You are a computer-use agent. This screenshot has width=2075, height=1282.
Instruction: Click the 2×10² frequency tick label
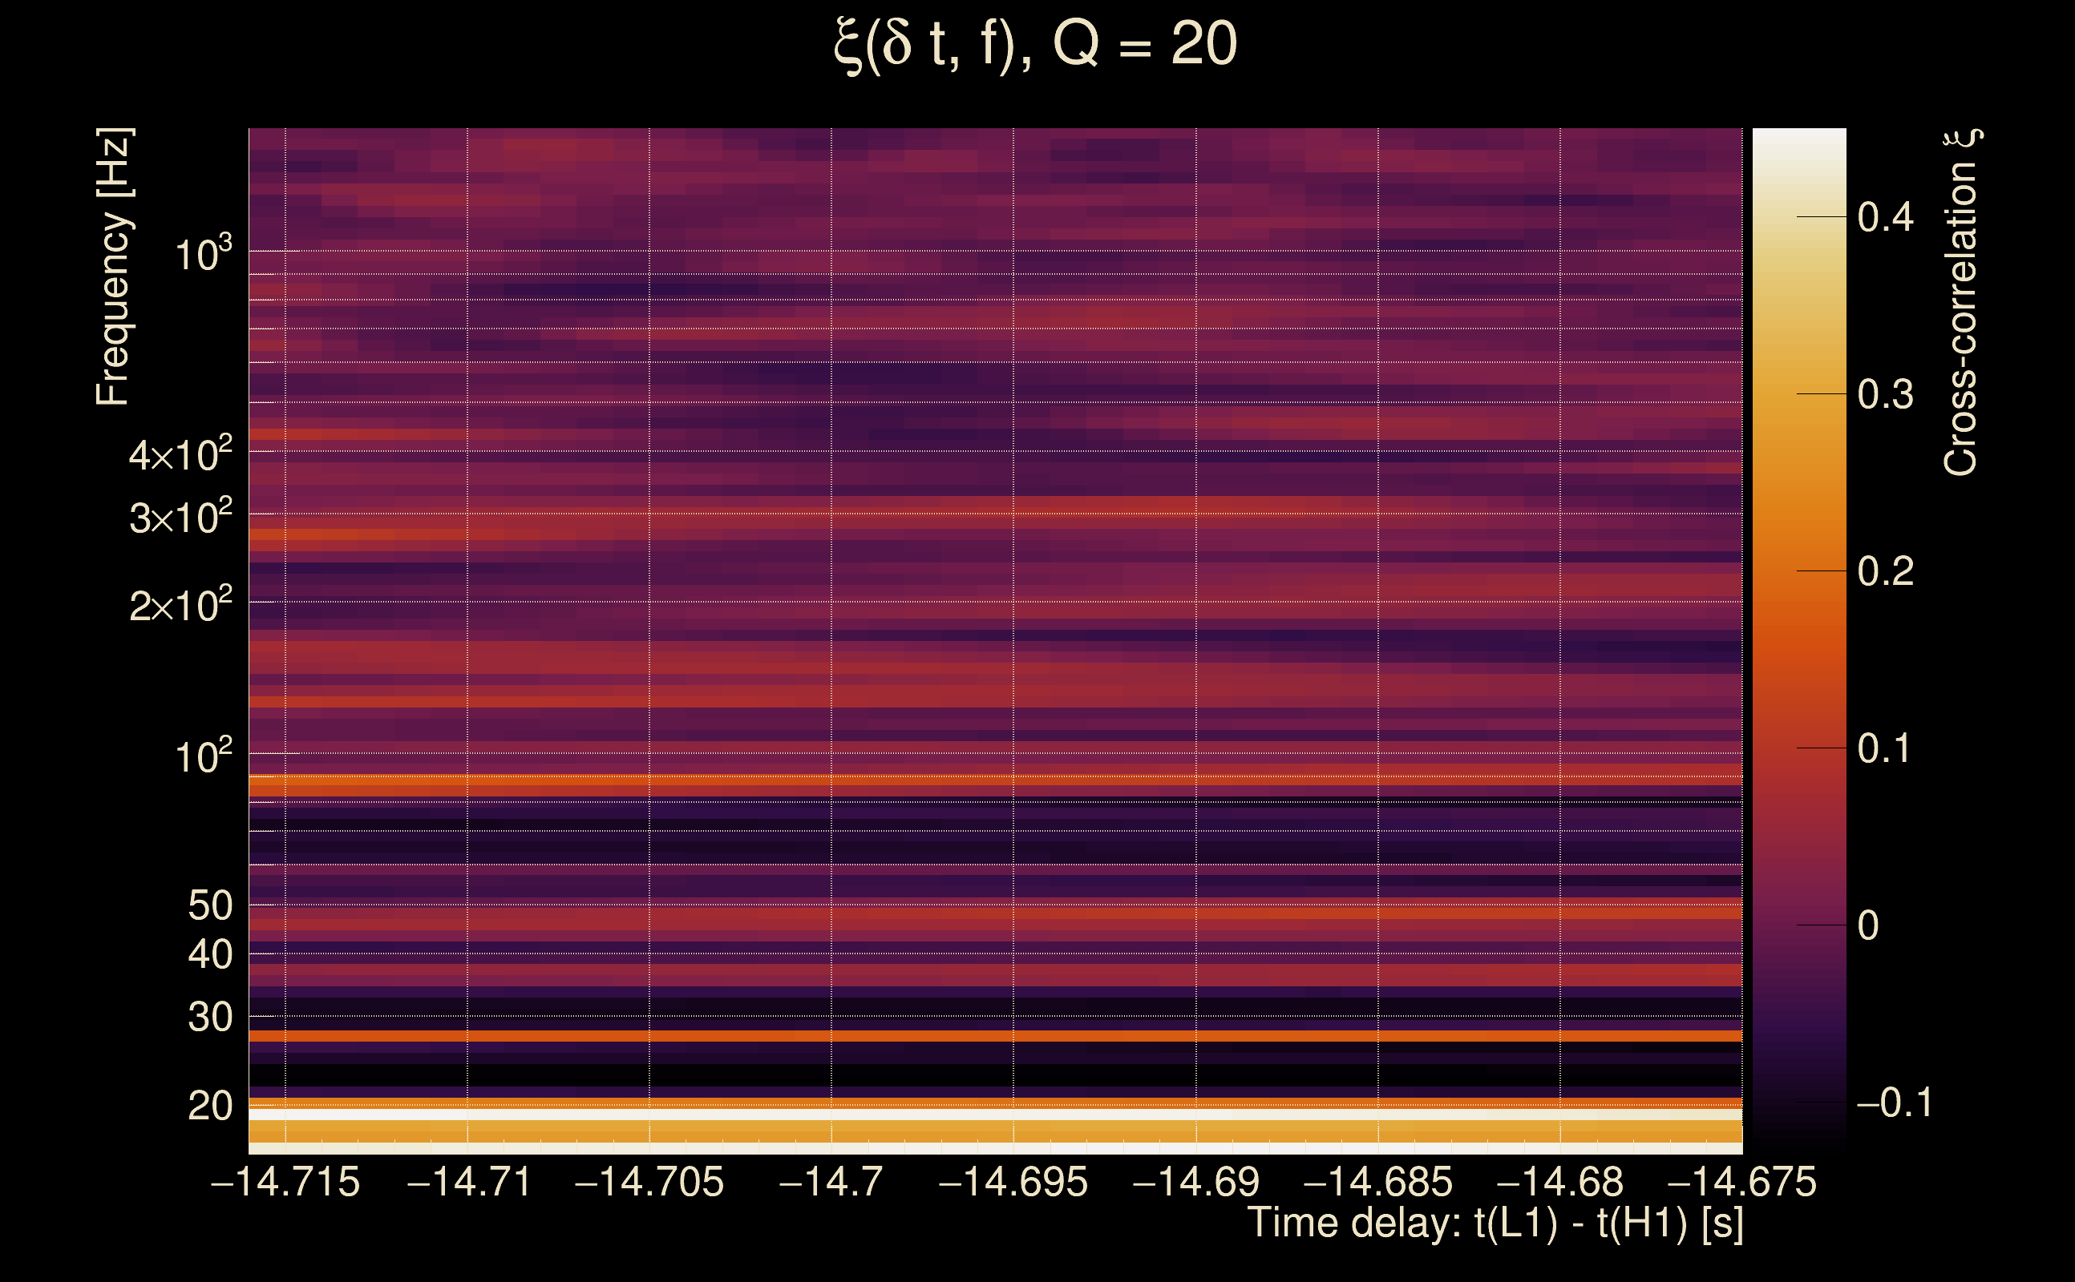(180, 606)
